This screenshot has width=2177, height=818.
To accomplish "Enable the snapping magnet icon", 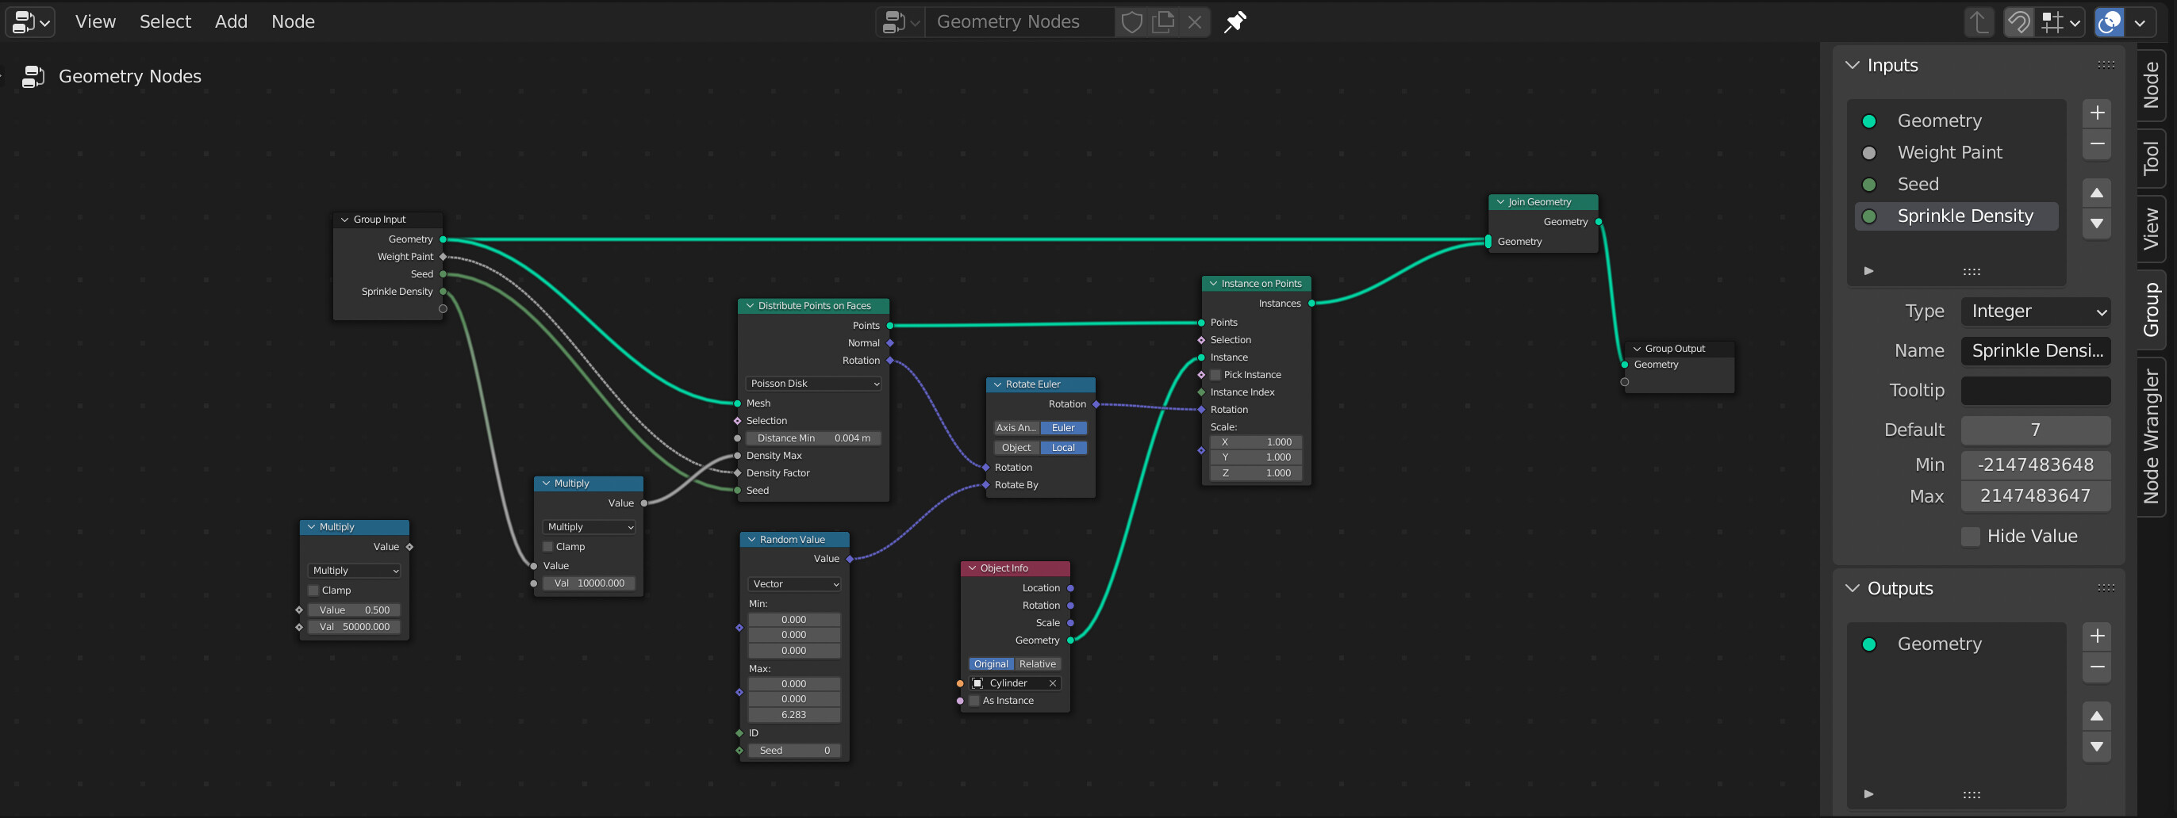I will point(2018,22).
